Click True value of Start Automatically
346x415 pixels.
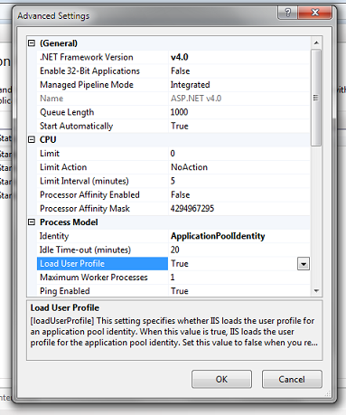(x=180, y=126)
